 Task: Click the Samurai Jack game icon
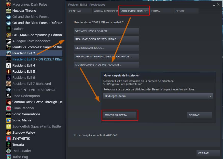pos(9,102)
